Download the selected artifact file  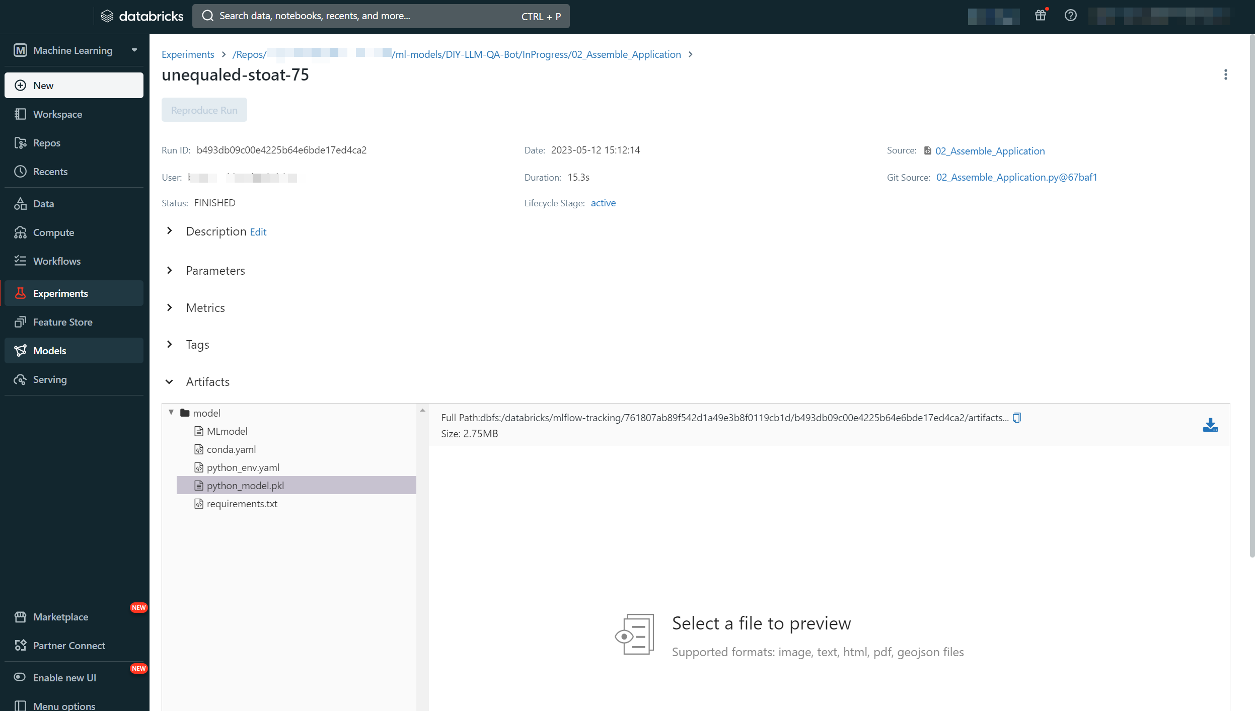click(1210, 425)
